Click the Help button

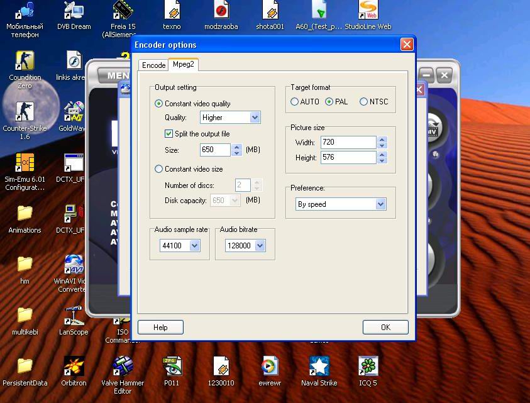tap(160, 327)
